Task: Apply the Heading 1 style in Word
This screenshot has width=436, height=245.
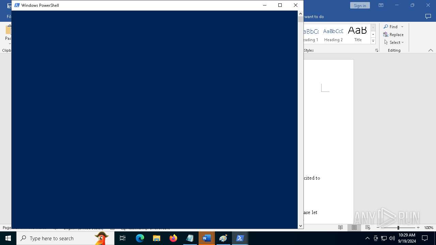Action: pos(311,34)
